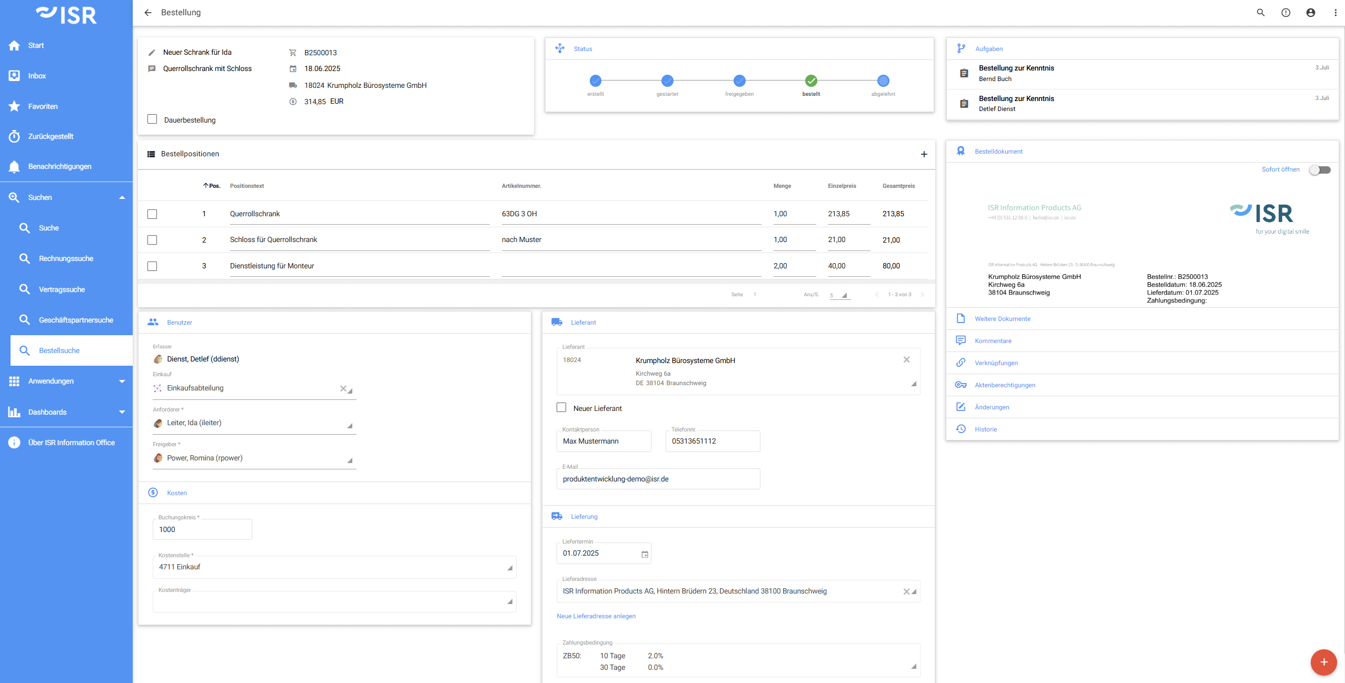Open the Weitere Dokumente section
1345x683 pixels.
tap(1002, 319)
